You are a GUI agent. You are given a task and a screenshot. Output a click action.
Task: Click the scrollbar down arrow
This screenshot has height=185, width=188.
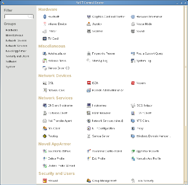[x=186, y=183]
